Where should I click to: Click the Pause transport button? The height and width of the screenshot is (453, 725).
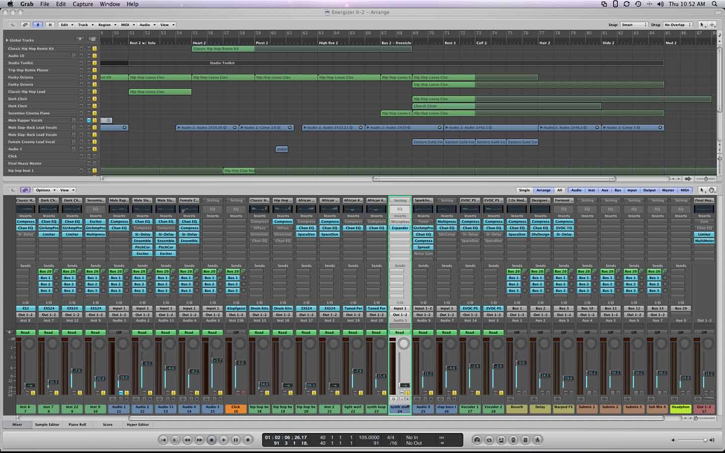click(236, 440)
